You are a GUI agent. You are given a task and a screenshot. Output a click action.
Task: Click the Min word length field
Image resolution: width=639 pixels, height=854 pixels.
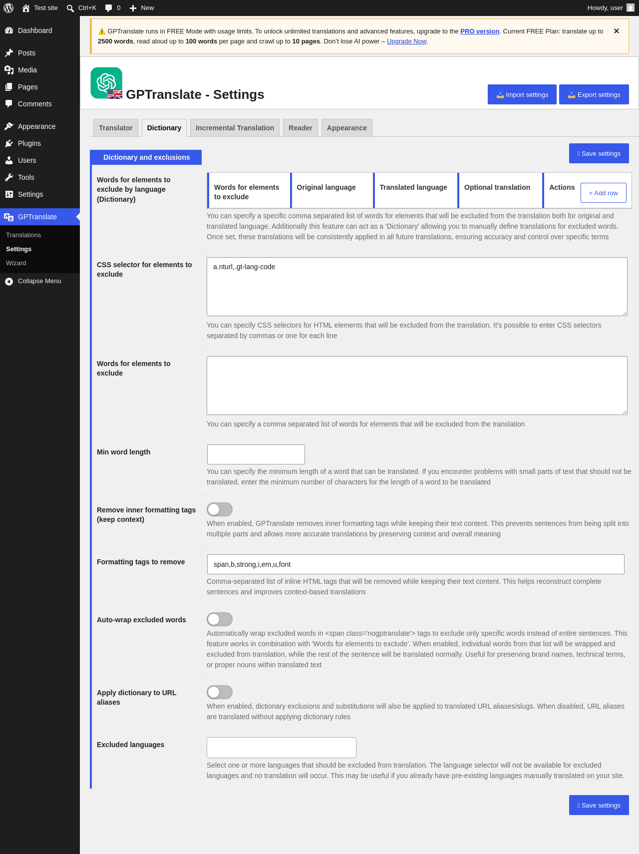[x=256, y=454]
